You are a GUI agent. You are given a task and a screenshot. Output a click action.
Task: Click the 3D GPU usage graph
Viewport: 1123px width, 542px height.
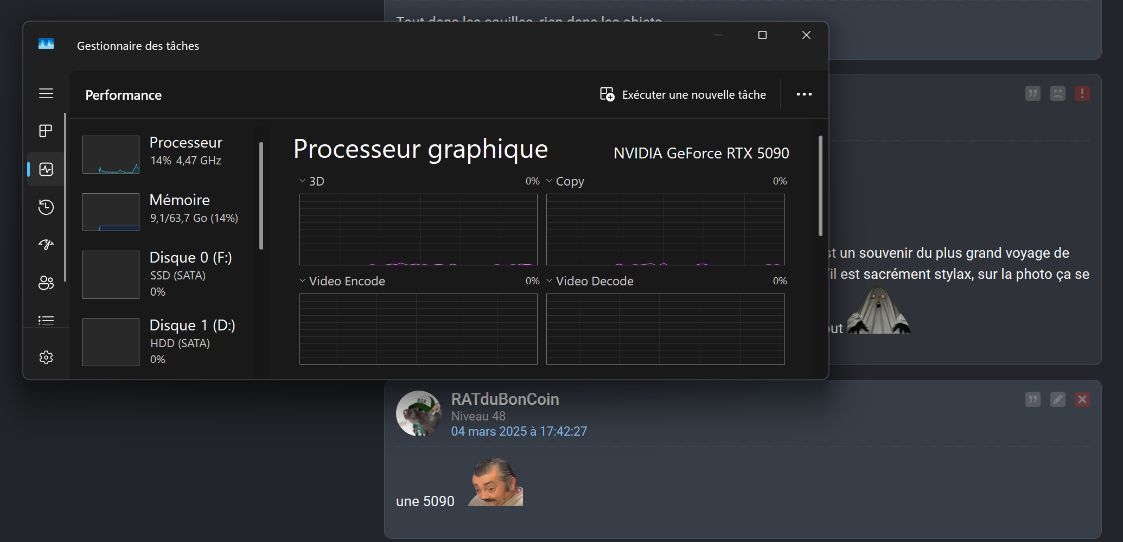click(x=418, y=229)
